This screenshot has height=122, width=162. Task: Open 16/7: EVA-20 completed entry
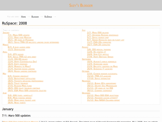click(x=99, y=45)
